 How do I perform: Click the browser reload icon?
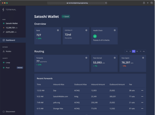point(106,3)
